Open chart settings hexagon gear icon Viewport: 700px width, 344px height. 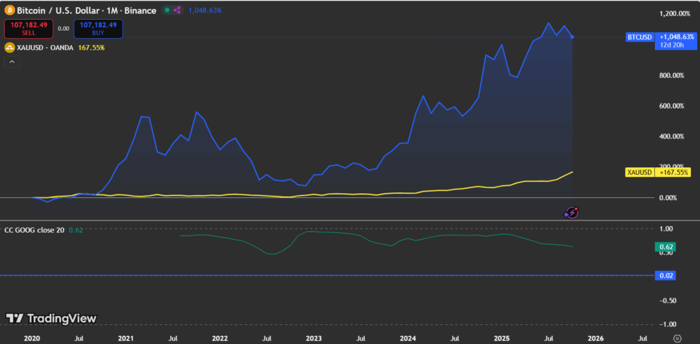click(x=677, y=337)
